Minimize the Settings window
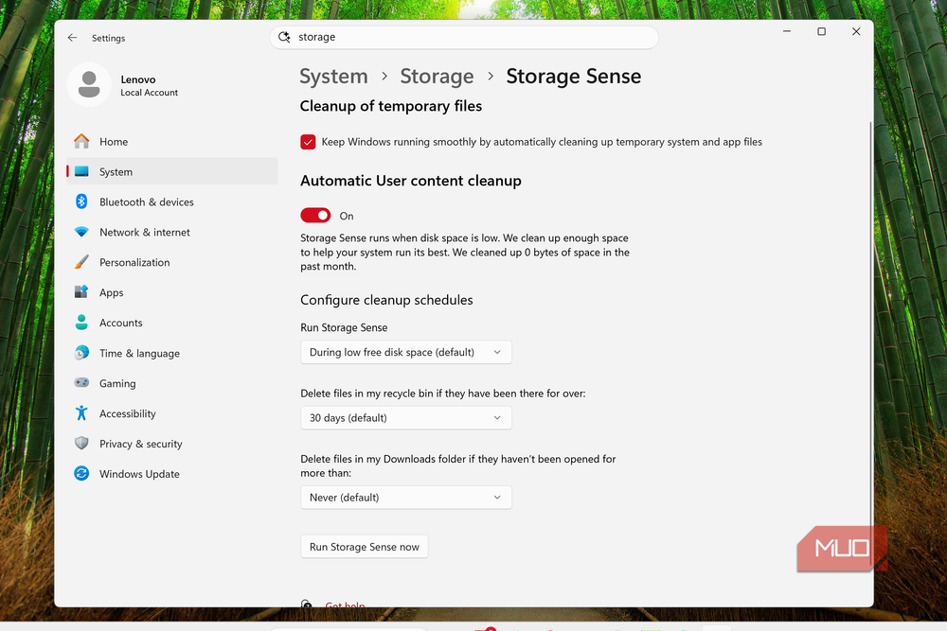 786,31
